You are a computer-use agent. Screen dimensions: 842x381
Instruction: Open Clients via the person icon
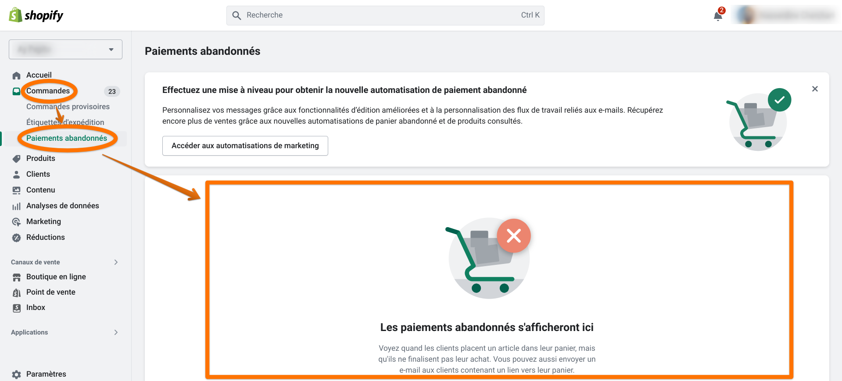coord(16,174)
